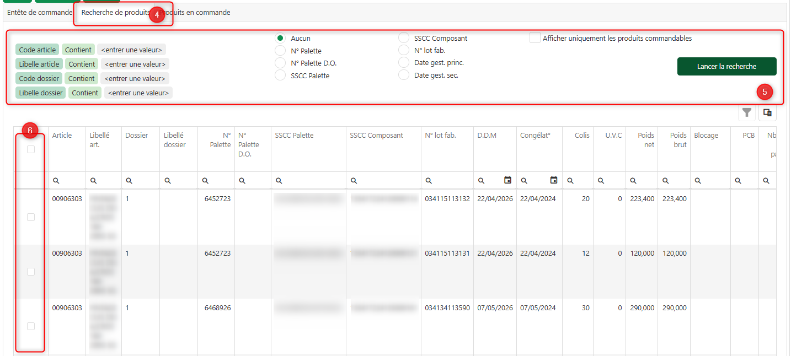The image size is (791, 356).
Task: Select the SSCC Composant radio option
Action: tap(404, 38)
